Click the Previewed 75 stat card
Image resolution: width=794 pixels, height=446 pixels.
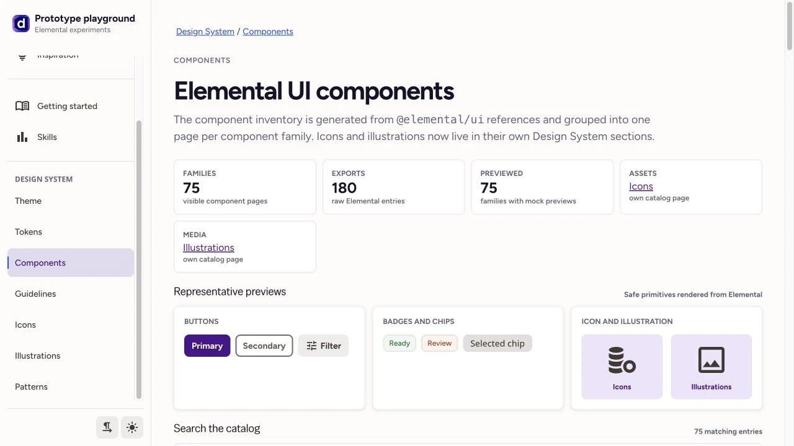[x=543, y=187]
